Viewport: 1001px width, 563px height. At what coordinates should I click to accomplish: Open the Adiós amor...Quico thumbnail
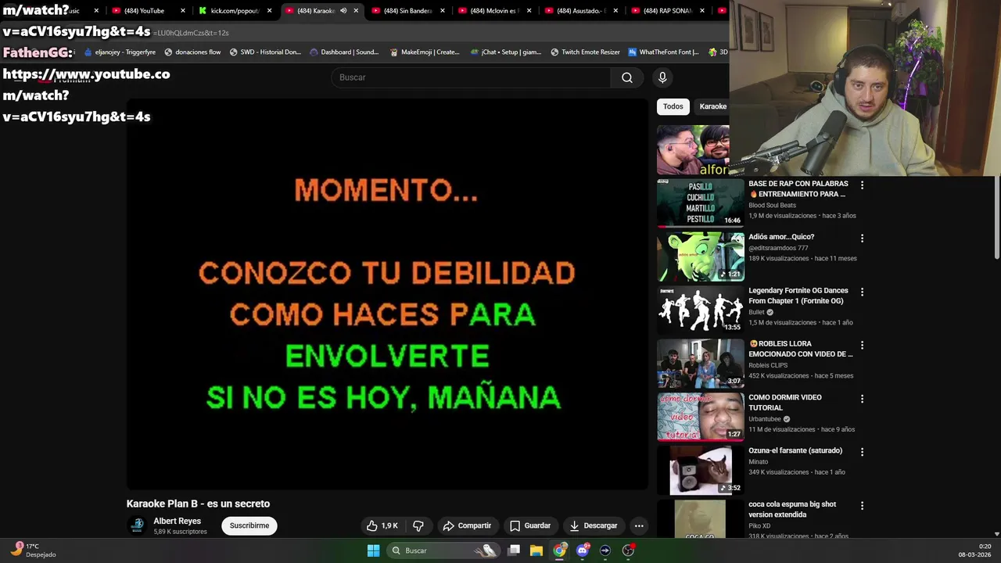(701, 256)
